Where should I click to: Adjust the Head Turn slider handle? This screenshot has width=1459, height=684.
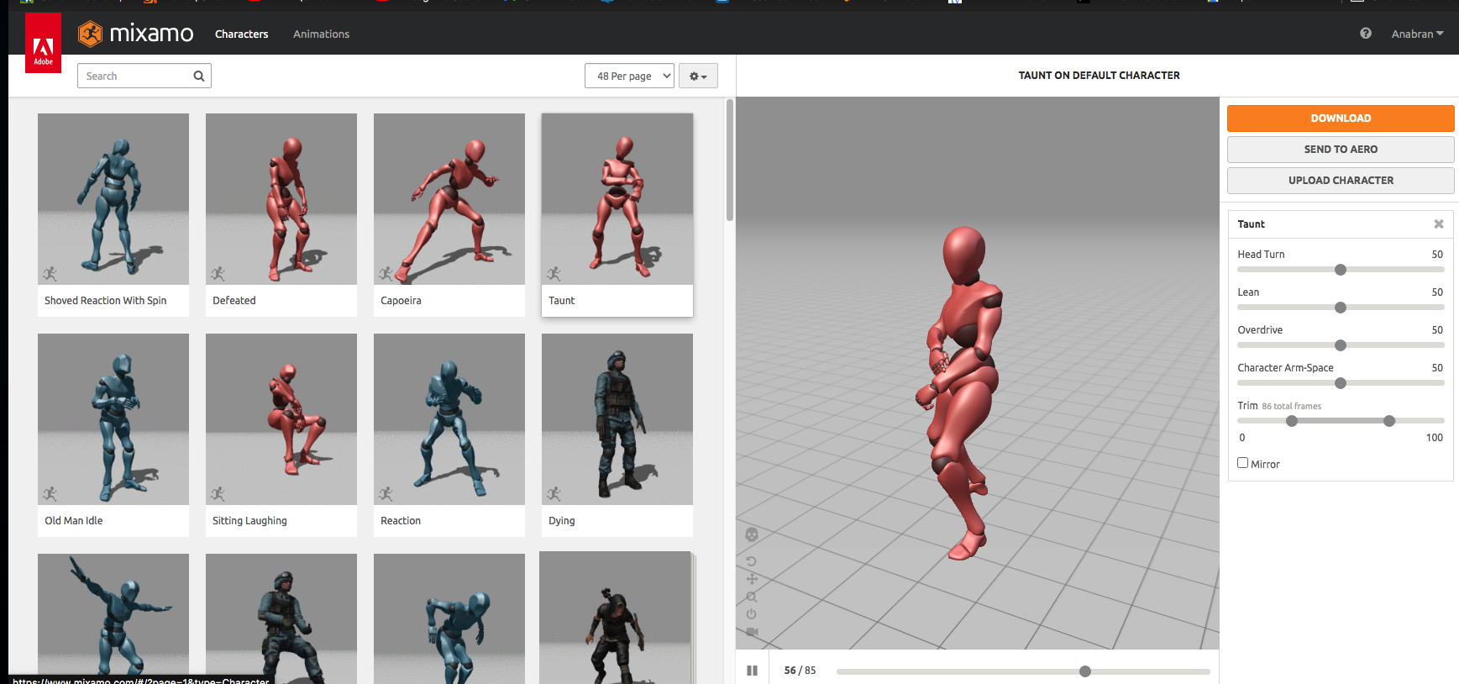pos(1341,270)
